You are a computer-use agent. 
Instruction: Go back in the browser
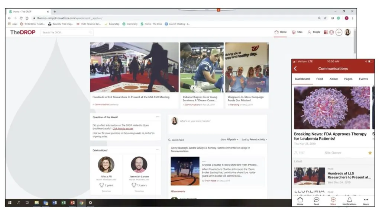(x=9, y=18)
